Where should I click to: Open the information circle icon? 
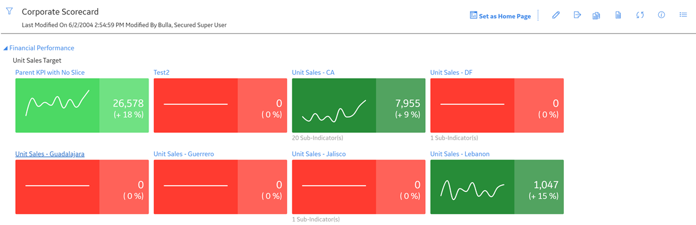[661, 15]
